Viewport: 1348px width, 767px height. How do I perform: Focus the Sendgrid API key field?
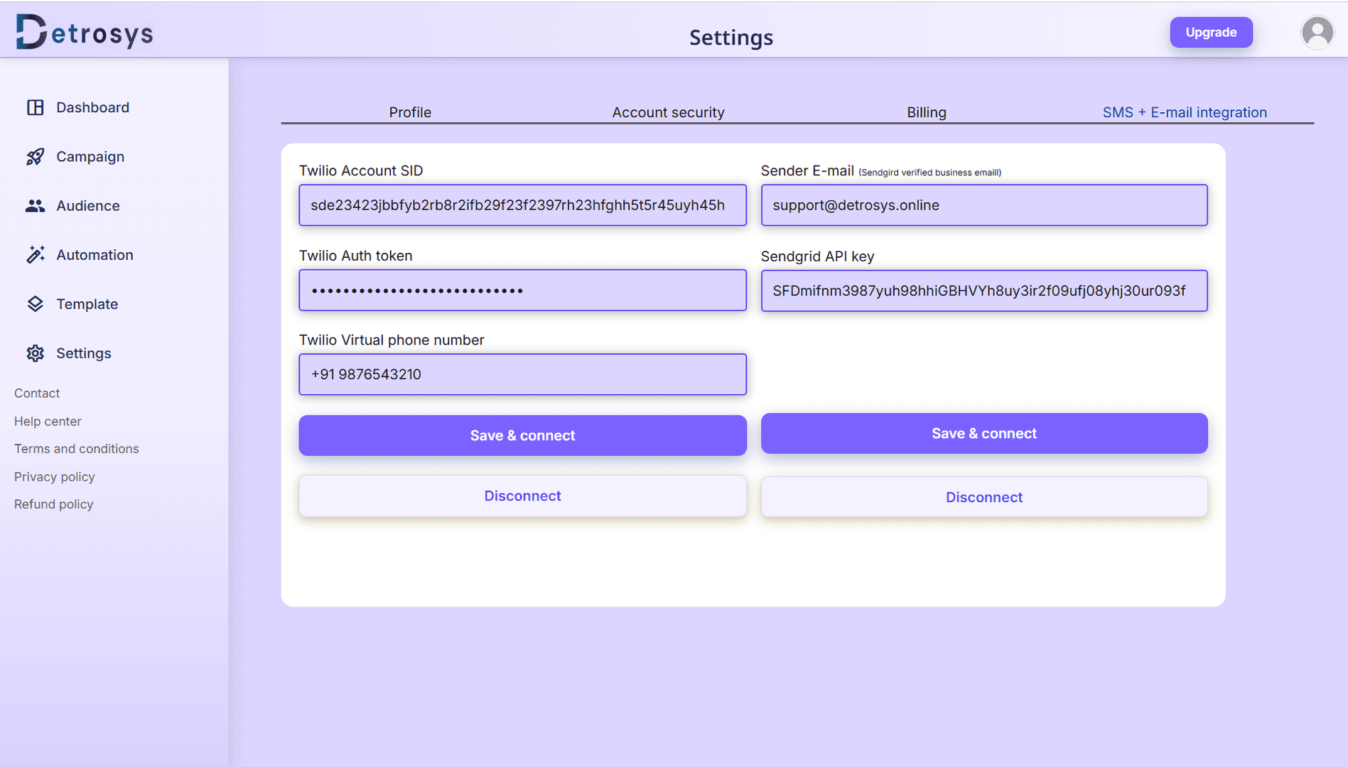(984, 290)
